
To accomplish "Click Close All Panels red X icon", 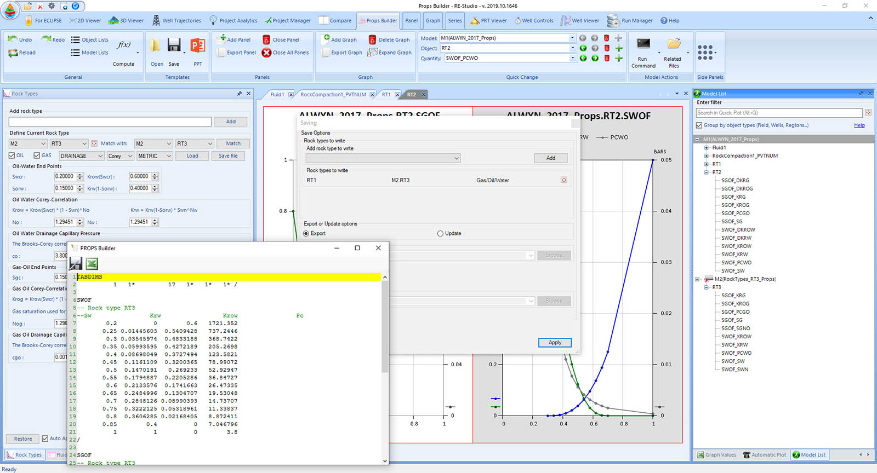I will pyautogui.click(x=266, y=53).
